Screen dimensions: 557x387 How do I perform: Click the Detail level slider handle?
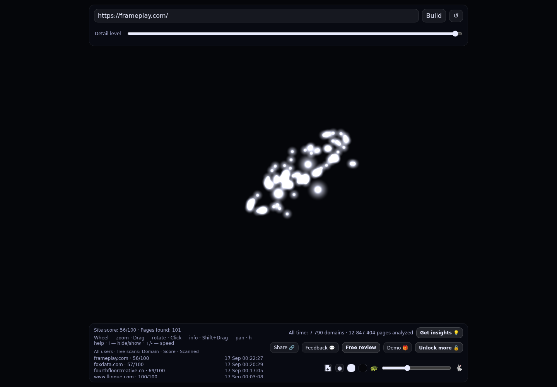click(x=455, y=34)
